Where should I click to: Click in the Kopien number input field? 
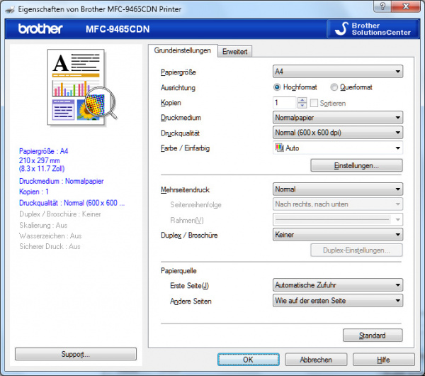point(285,103)
